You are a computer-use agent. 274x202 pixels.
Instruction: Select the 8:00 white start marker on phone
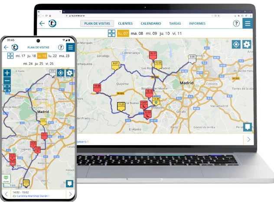(x=52, y=73)
